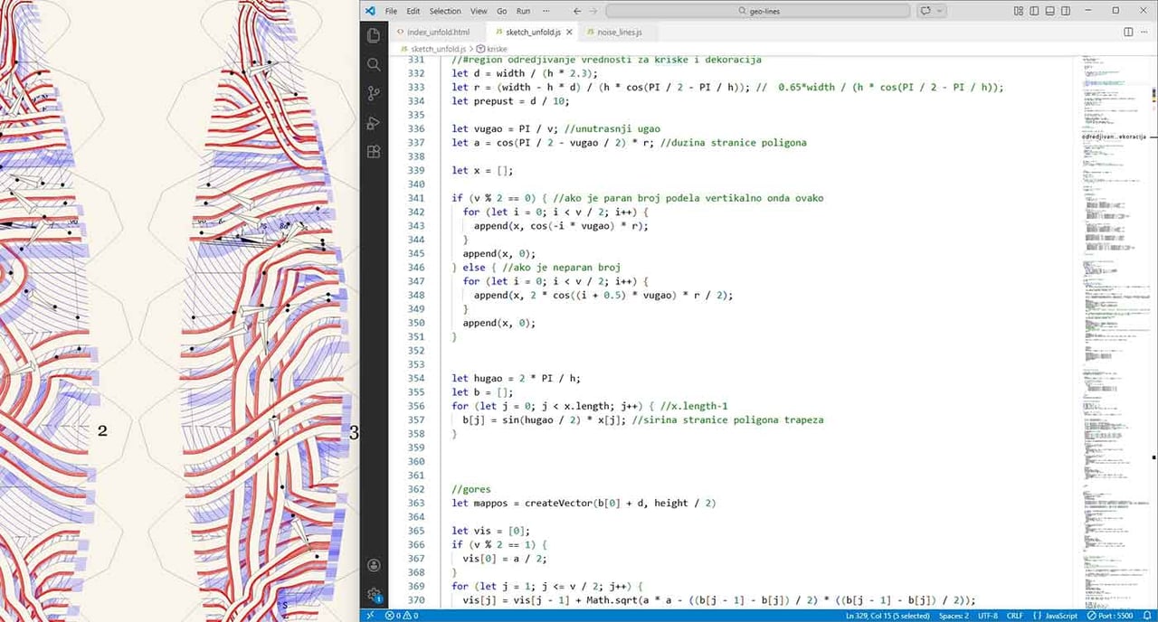Screen dimensions: 1158x622
Task: Switch to the index_unfold.html tab
Action: point(438,32)
